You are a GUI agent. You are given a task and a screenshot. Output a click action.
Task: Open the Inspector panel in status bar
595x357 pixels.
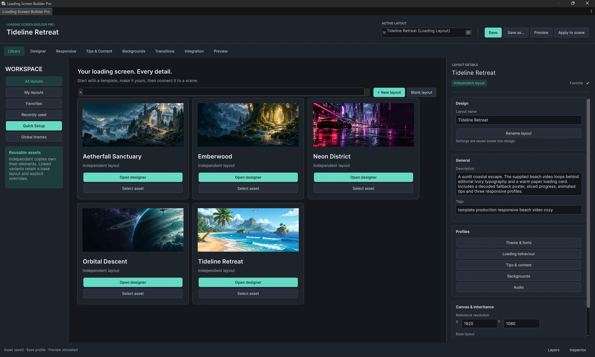[578, 350]
